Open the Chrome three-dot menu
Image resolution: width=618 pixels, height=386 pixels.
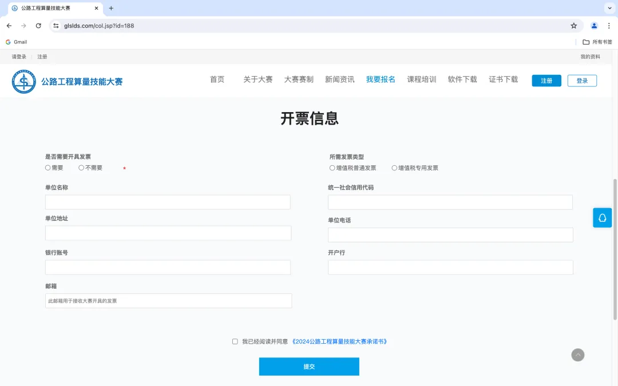(608, 25)
